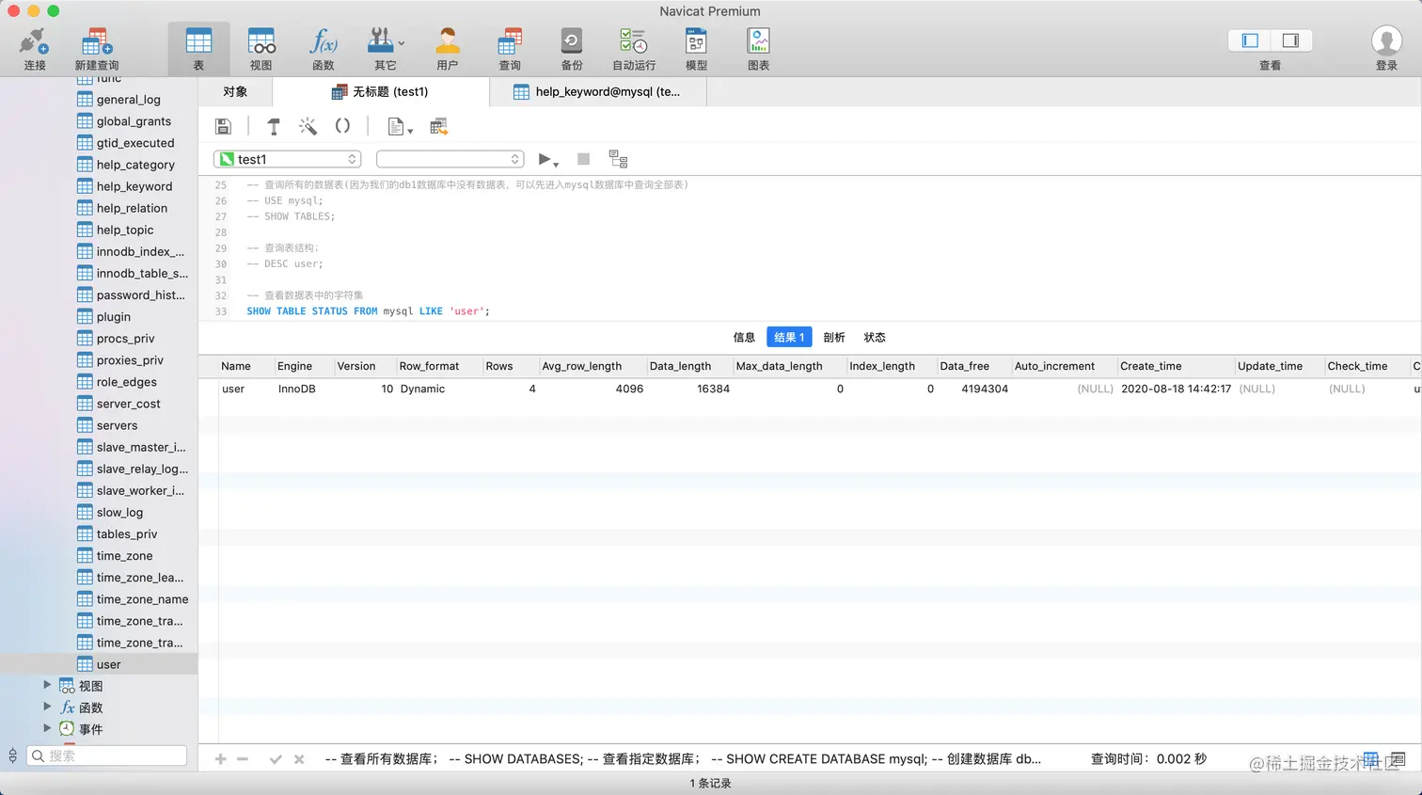Open the empty database selector dropdown
This screenshot has width=1422, height=795.
(x=450, y=159)
